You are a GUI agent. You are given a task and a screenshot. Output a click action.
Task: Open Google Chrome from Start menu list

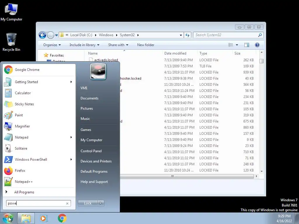(x=39, y=70)
